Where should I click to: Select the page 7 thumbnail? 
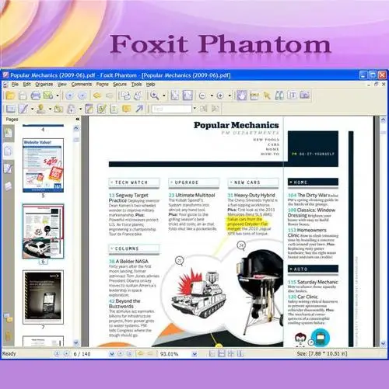click(43, 297)
